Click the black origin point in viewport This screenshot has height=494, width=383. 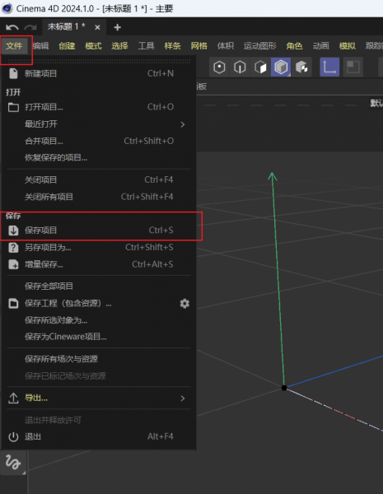click(284, 388)
